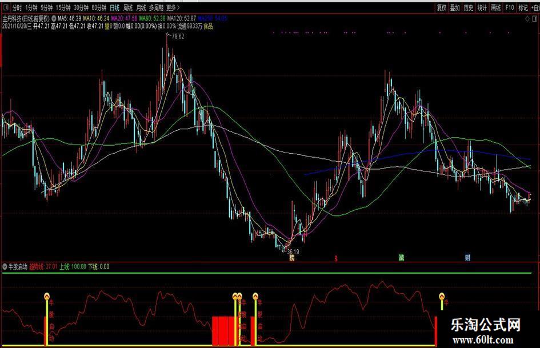Click the diamond icon under the right toolbar
The image size is (540, 348).
(527, 19)
